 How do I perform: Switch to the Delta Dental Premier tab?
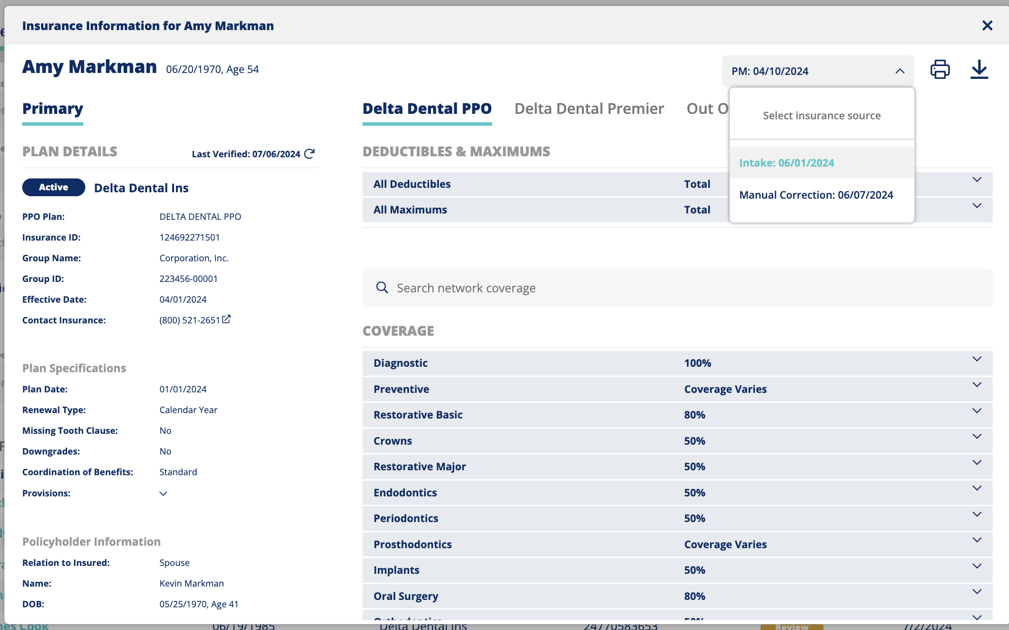589,108
